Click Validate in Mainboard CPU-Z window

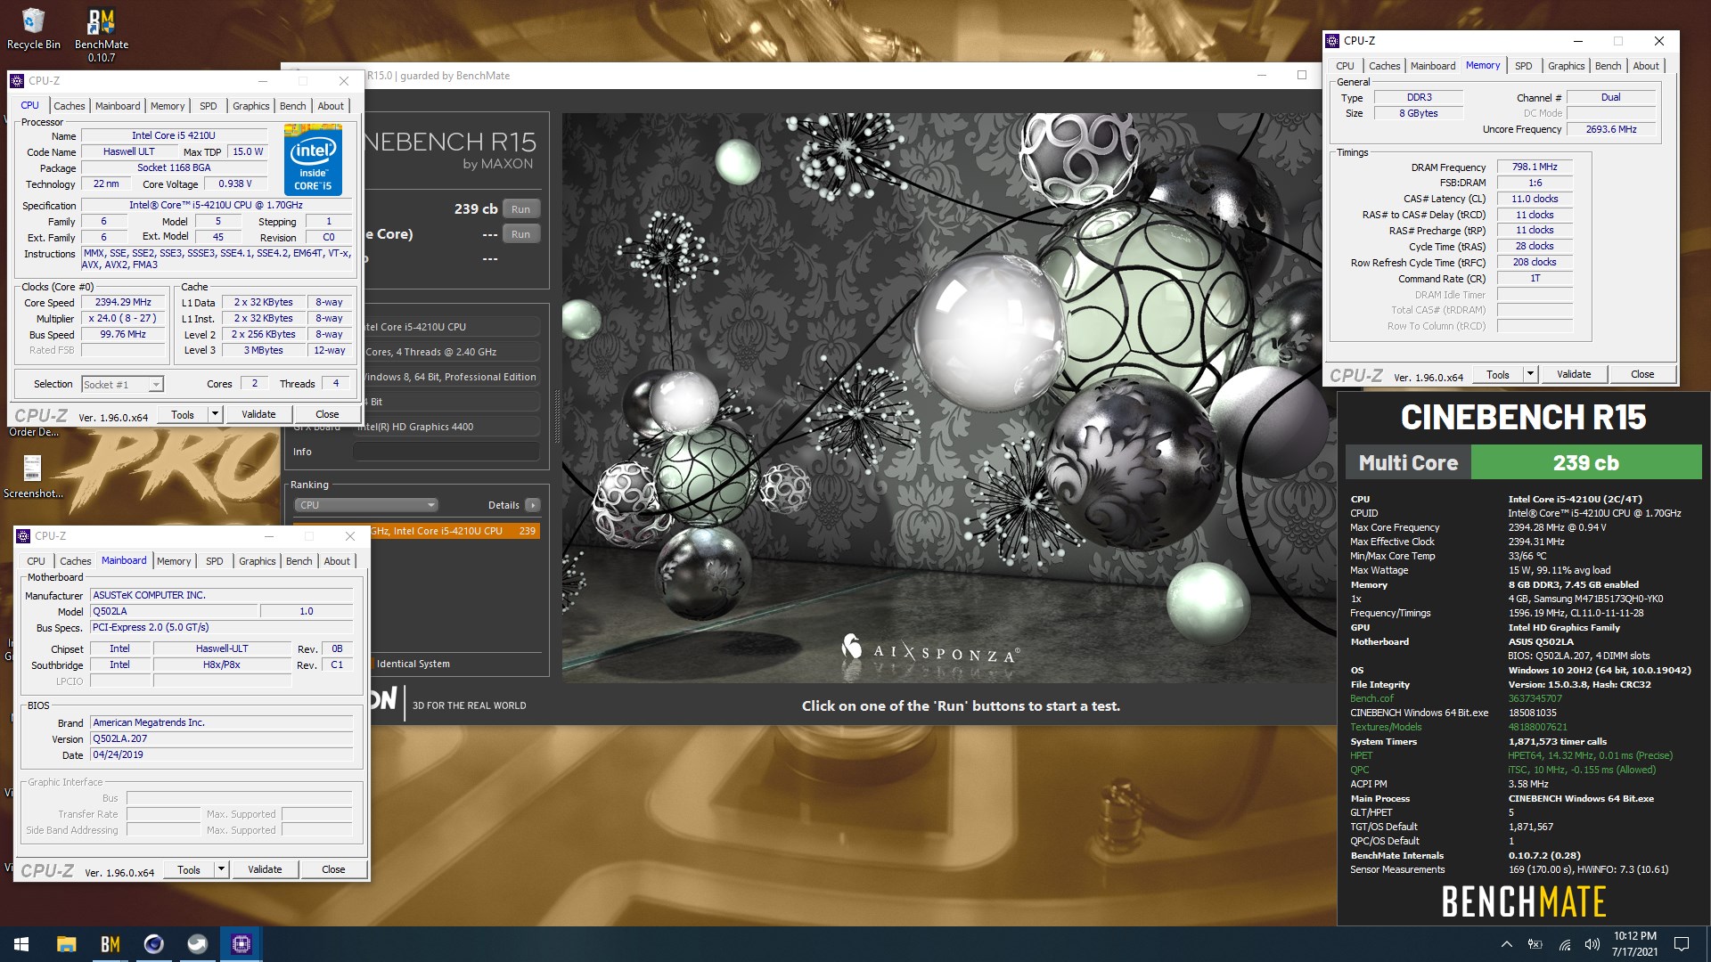click(x=265, y=869)
